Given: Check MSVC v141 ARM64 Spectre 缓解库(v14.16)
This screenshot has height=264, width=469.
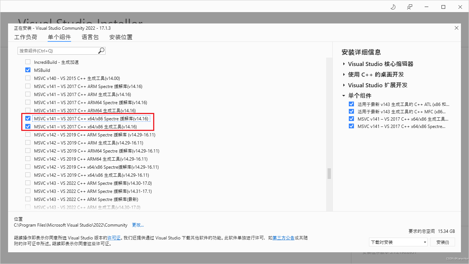Looking at the screenshot, I should point(28,102).
